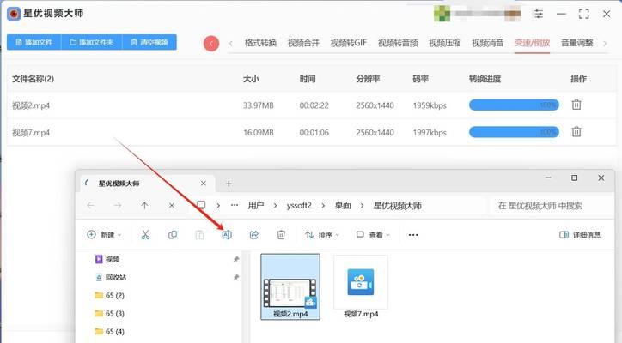Navigate to 用户 in the breadcrumb
Image resolution: width=622 pixels, height=343 pixels.
pos(256,206)
